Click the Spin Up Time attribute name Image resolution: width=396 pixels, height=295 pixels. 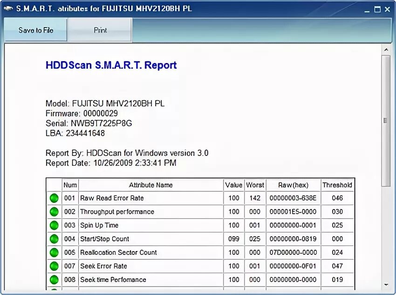point(99,225)
